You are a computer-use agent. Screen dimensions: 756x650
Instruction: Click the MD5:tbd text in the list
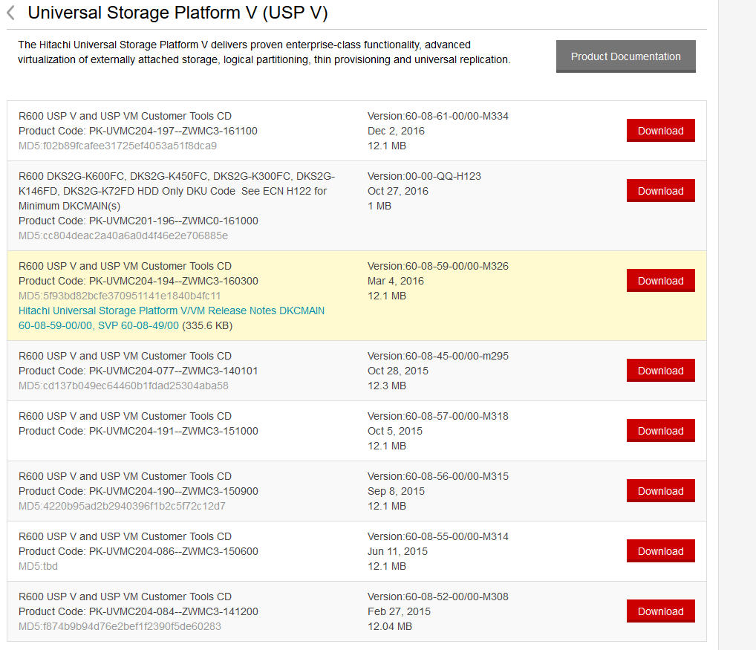(x=38, y=566)
